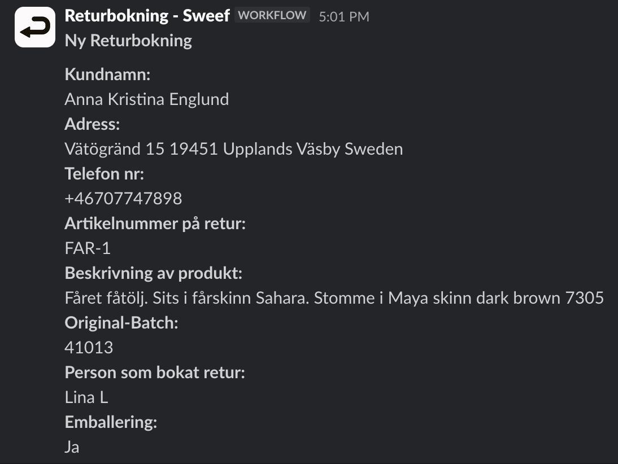Select the article number FAR-1
This screenshot has width=618, height=464.
click(x=88, y=248)
